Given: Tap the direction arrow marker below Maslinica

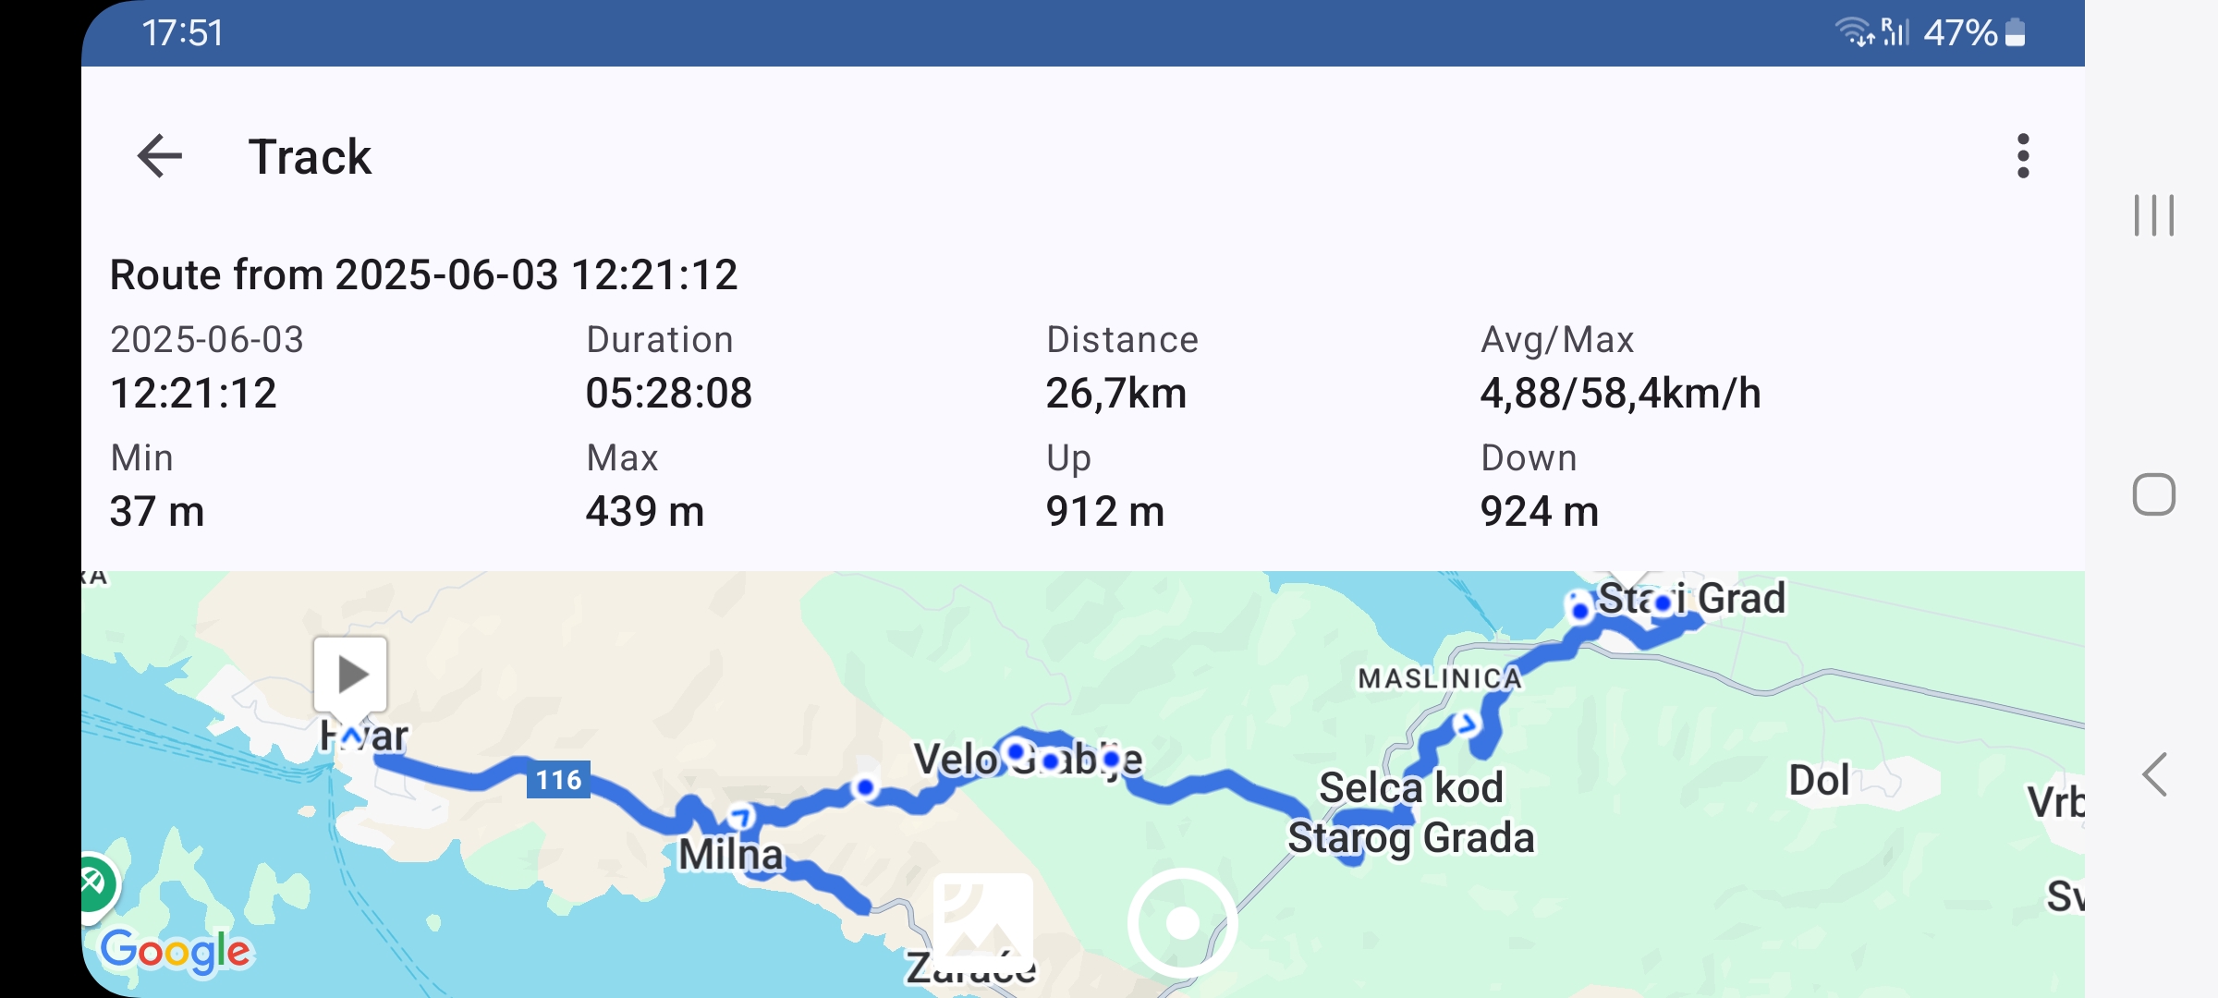Looking at the screenshot, I should (x=1466, y=723).
